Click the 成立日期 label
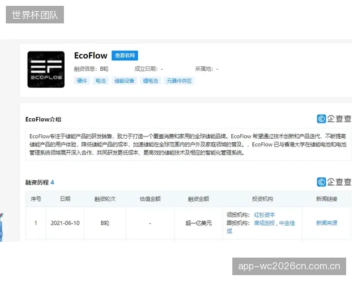This screenshot has width=352, height=281. pos(146,69)
